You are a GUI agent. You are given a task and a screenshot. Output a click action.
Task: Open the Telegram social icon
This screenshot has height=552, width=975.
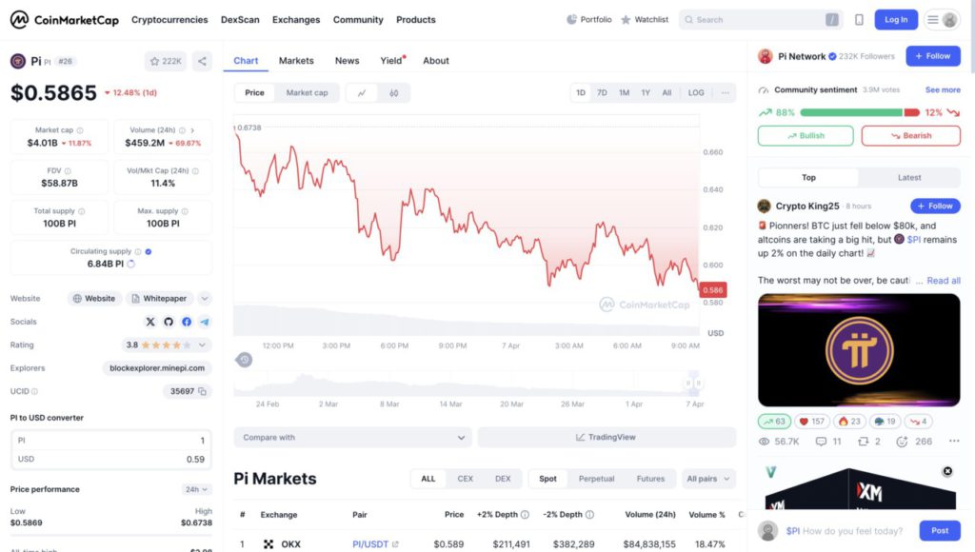tap(205, 322)
